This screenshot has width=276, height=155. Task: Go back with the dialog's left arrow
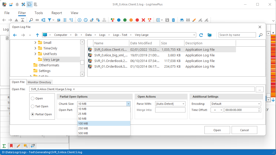(15, 35)
